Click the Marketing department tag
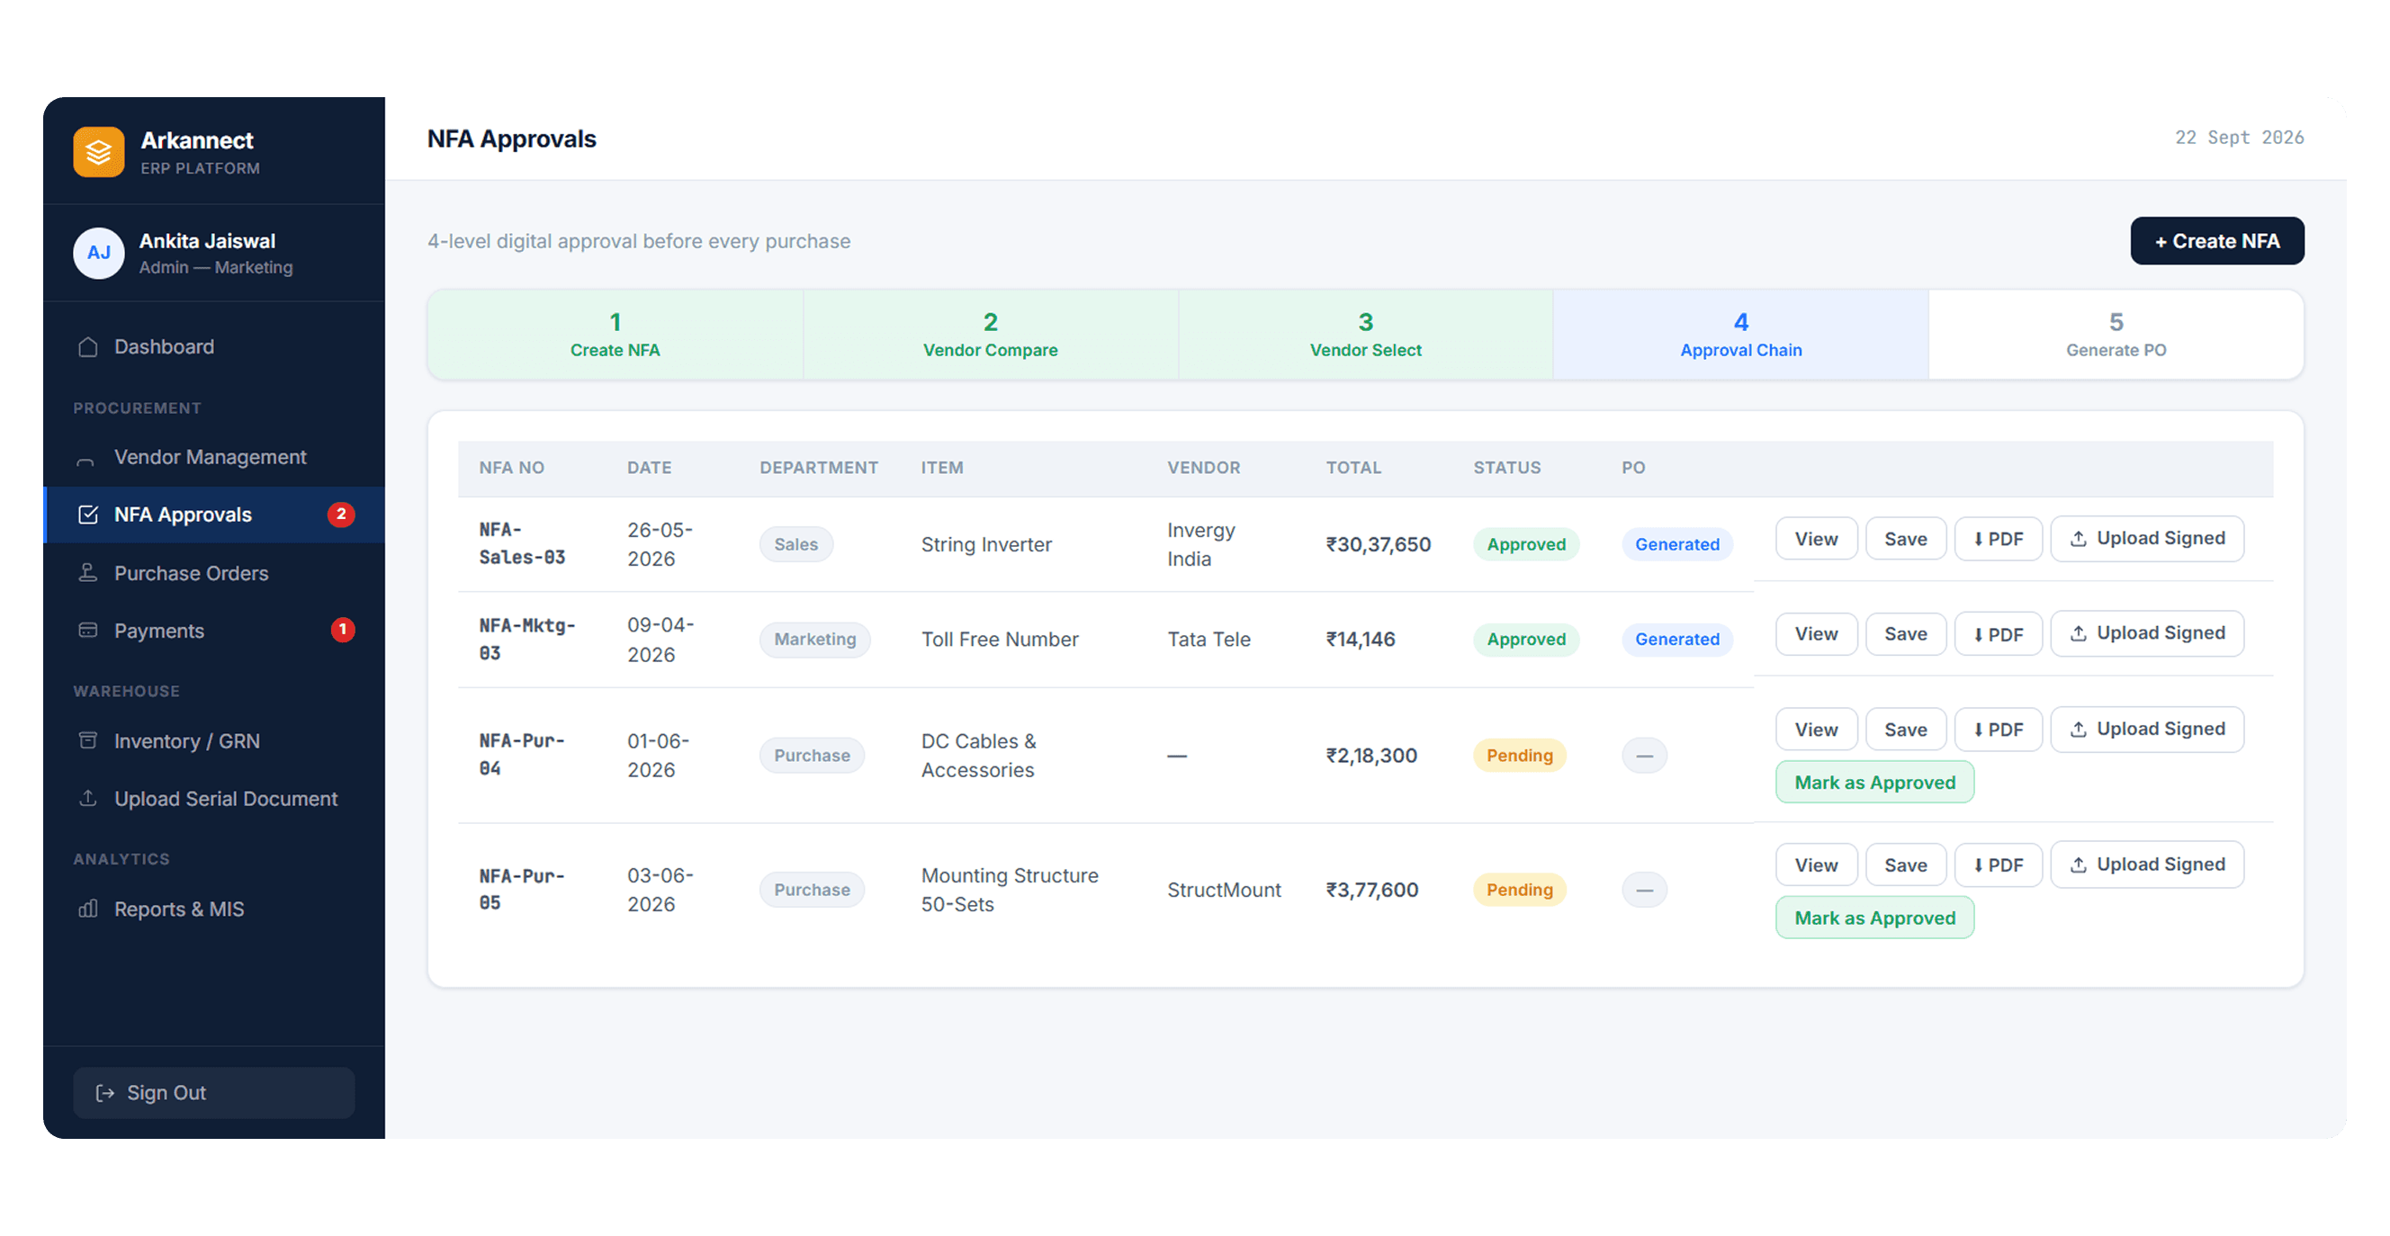The width and height of the screenshot is (2390, 1236). pyautogui.click(x=814, y=639)
